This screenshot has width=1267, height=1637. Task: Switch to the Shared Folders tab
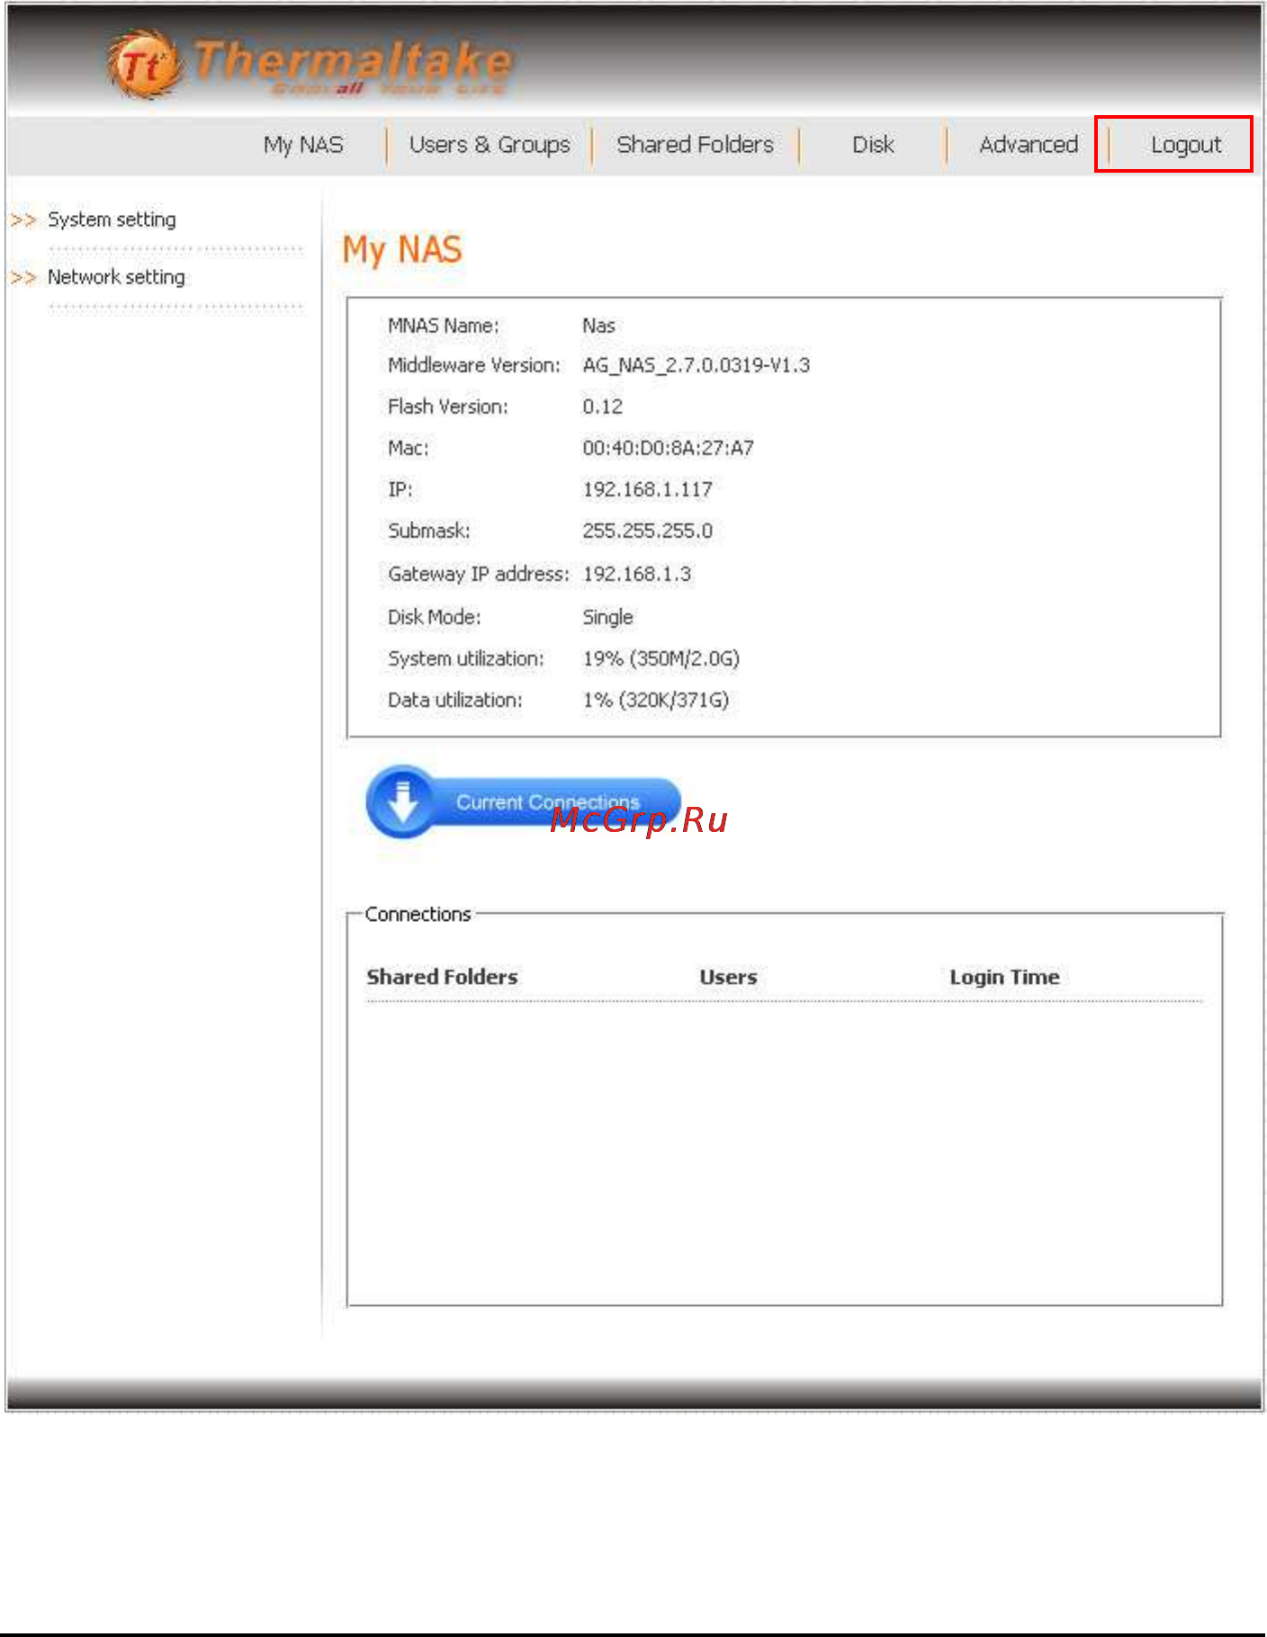tap(695, 145)
